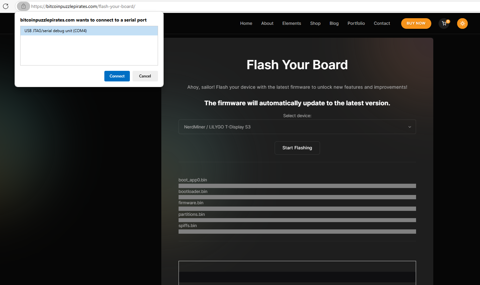
Task: Cancel the serial port dialog
Action: point(145,76)
